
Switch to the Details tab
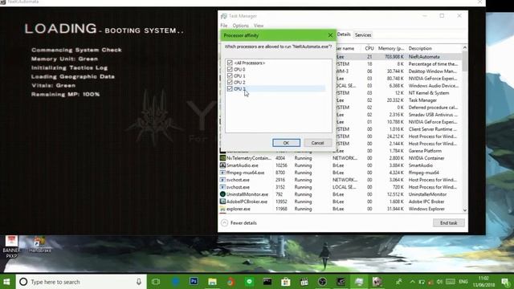[x=344, y=35]
